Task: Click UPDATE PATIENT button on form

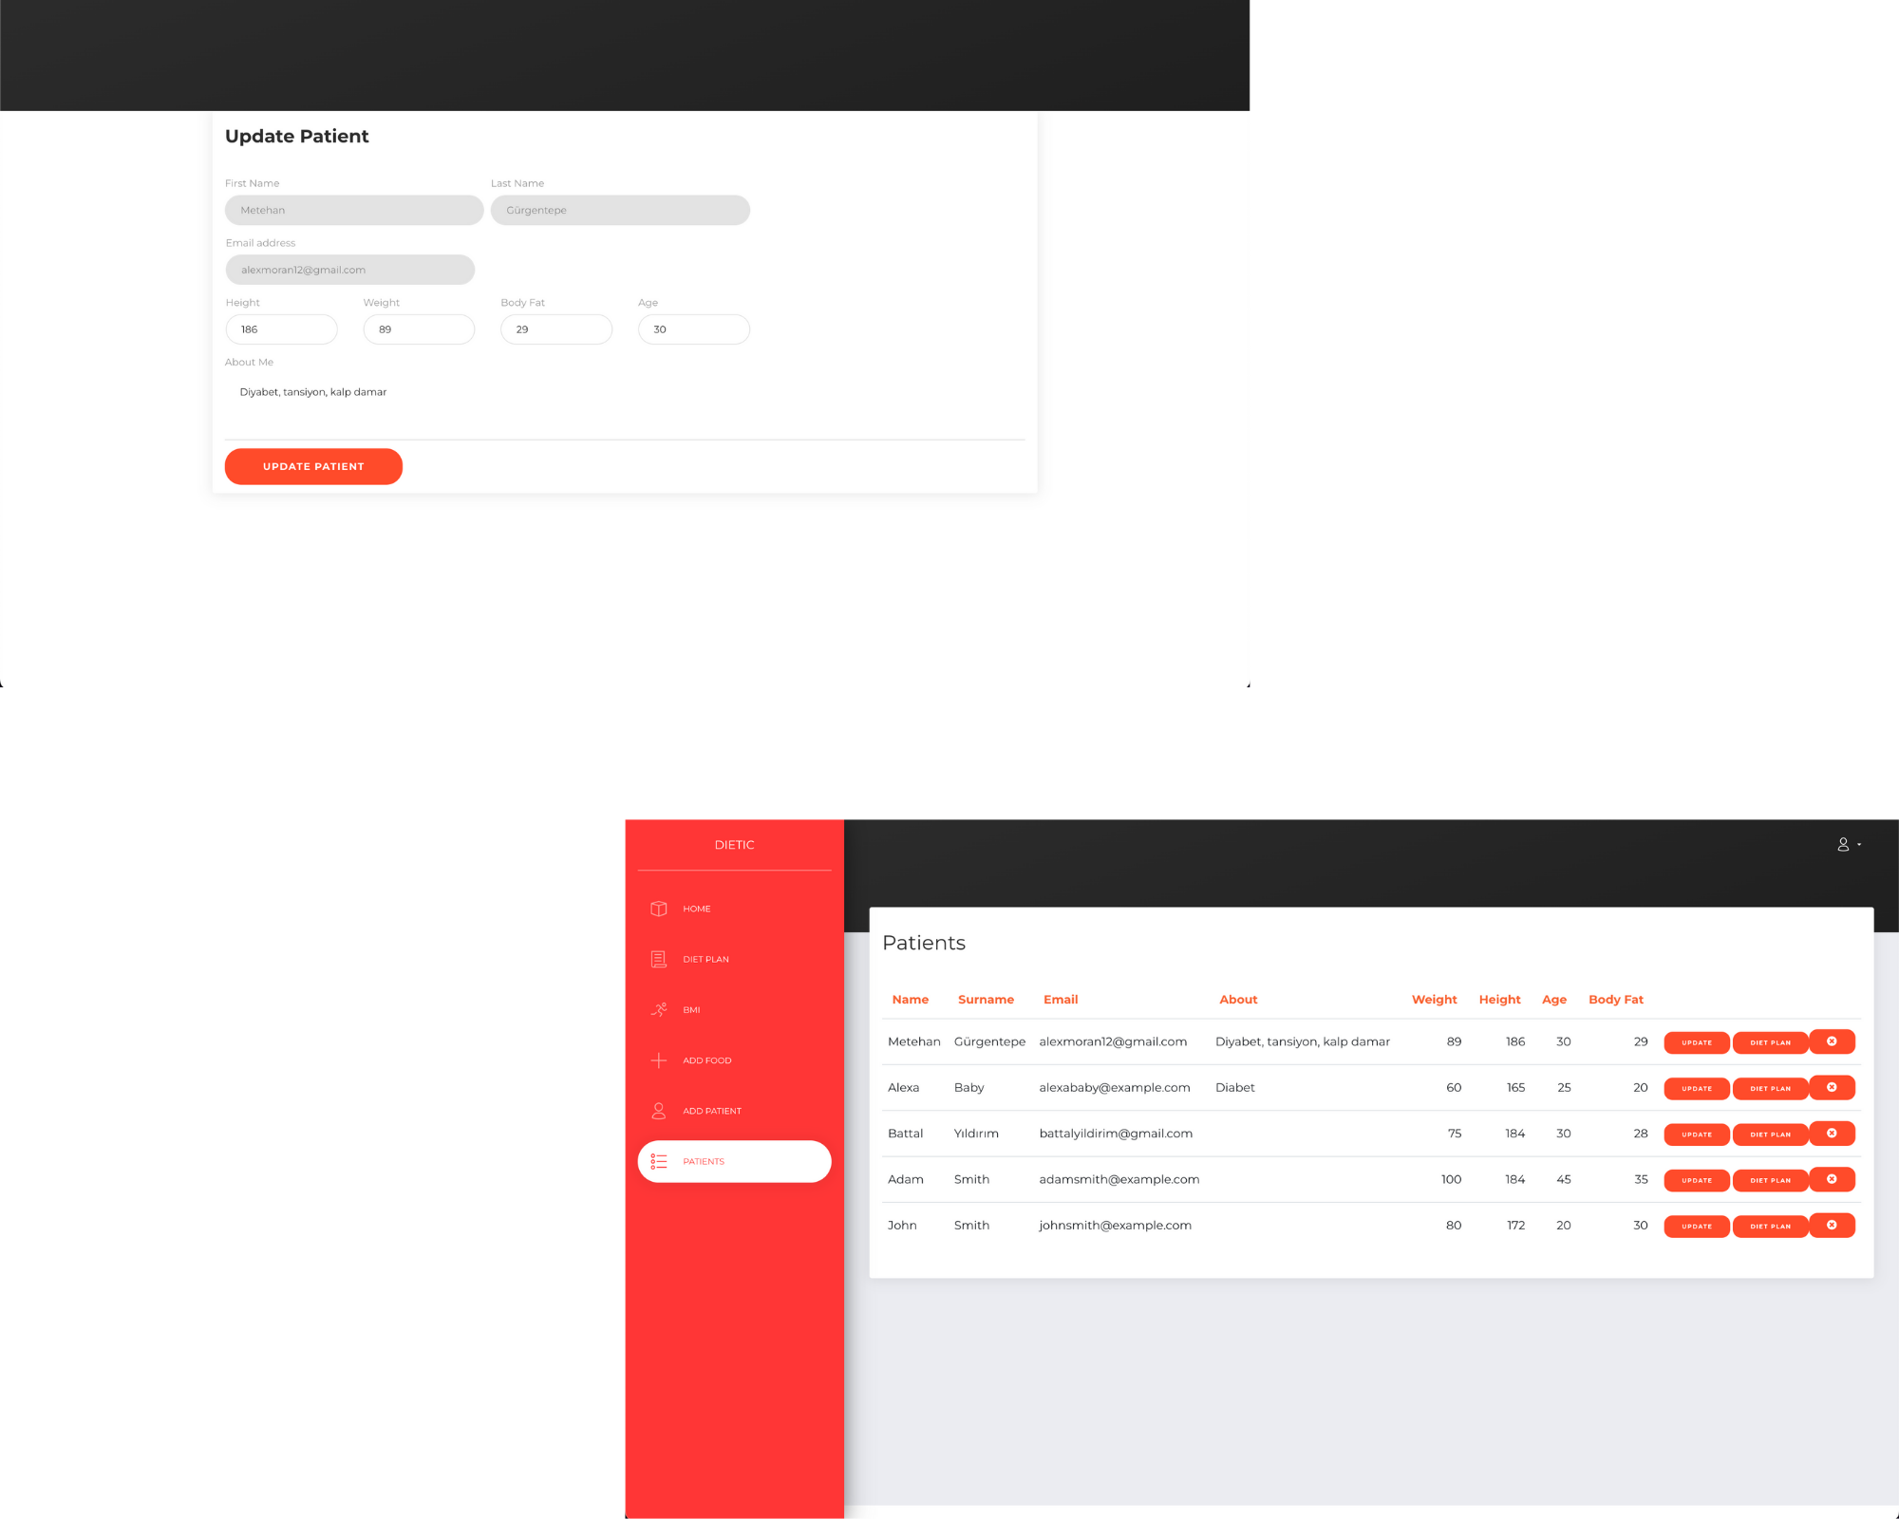Action: 313,465
